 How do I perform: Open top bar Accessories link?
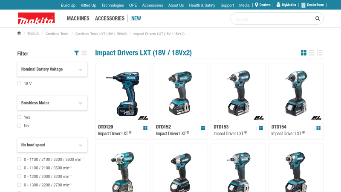coord(153,5)
